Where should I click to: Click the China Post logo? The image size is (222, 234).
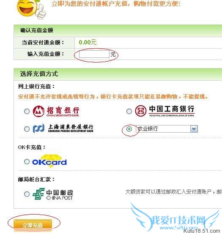(53, 194)
